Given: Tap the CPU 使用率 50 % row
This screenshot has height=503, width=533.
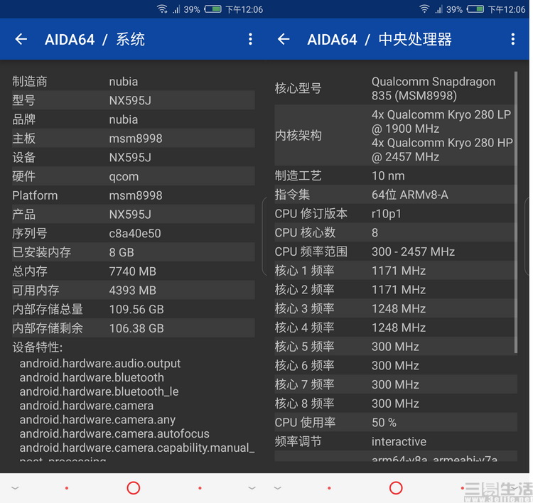Looking at the screenshot, I should click(394, 423).
